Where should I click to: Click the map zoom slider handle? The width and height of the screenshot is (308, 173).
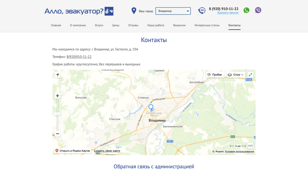click(57, 114)
